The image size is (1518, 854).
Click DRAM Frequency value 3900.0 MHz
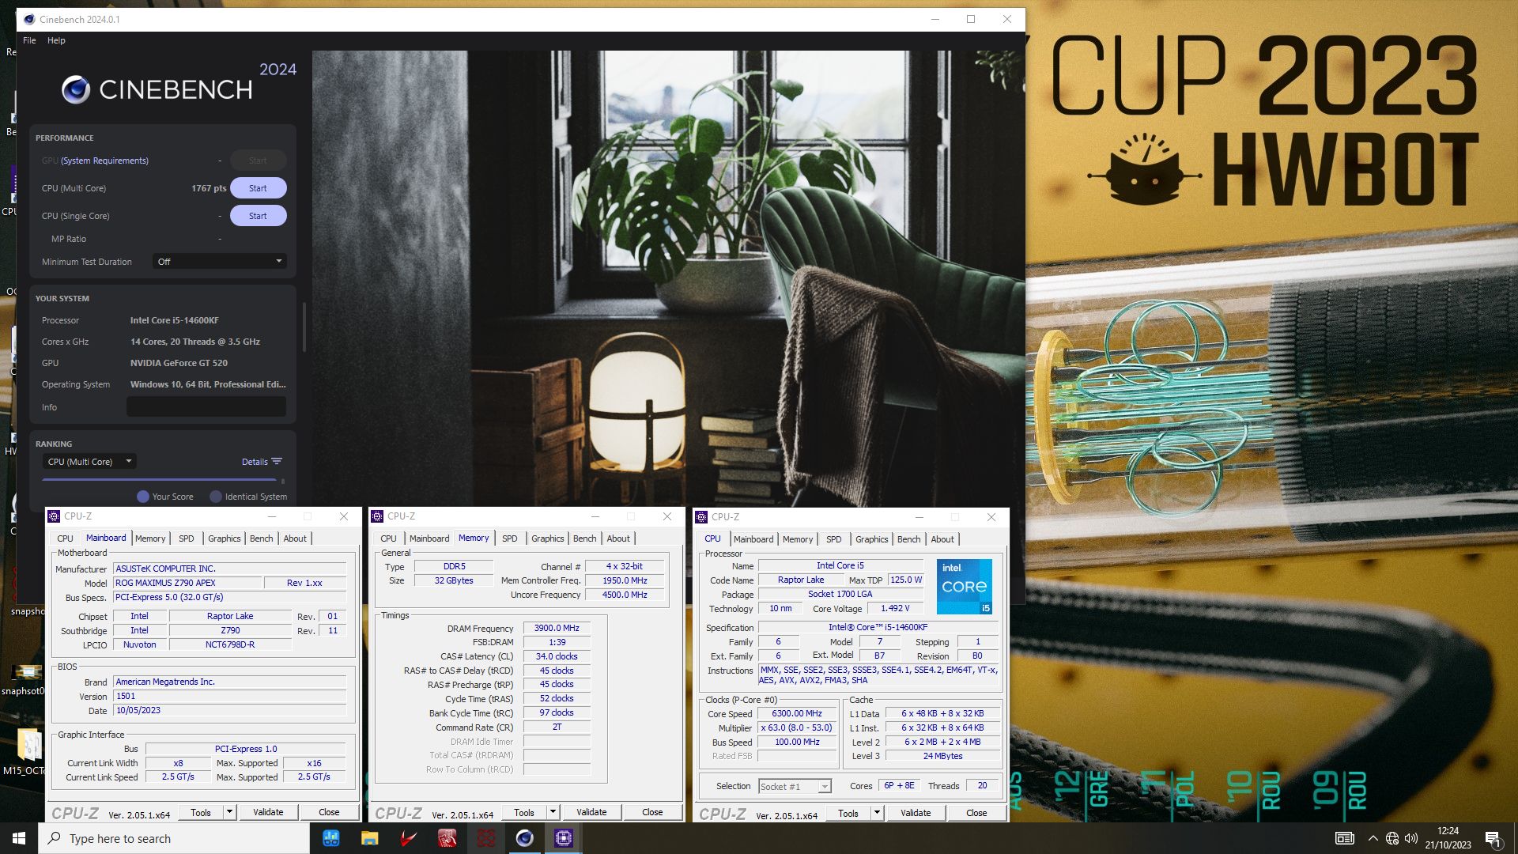tap(557, 628)
